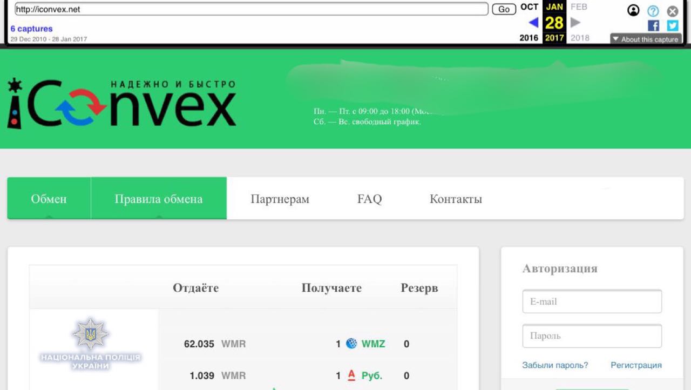Select the 1.039 WMR exchange rate row

[308, 375]
